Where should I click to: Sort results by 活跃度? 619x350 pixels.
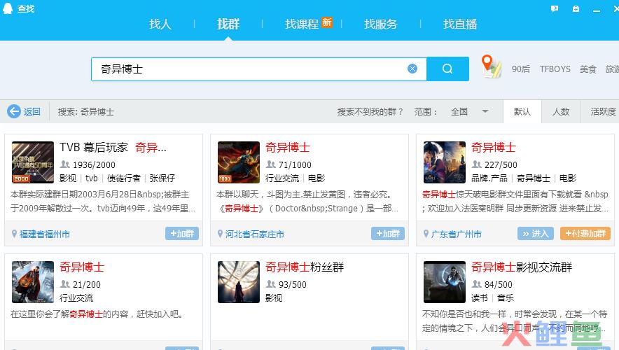[x=603, y=112]
